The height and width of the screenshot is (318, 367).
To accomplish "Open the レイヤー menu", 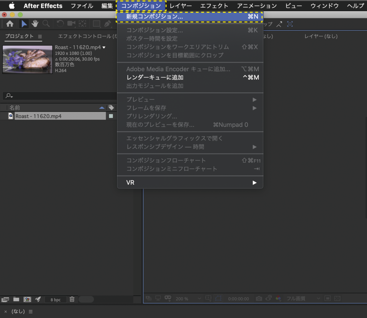I will pos(181,6).
